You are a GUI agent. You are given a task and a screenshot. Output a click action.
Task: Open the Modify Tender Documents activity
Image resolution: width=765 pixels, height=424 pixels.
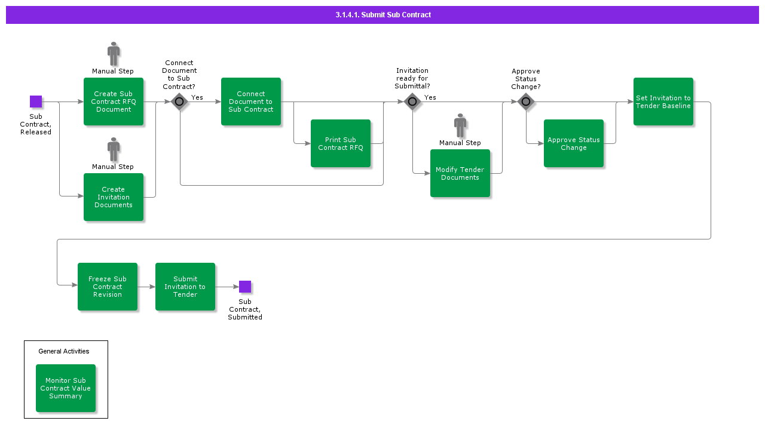click(x=460, y=173)
